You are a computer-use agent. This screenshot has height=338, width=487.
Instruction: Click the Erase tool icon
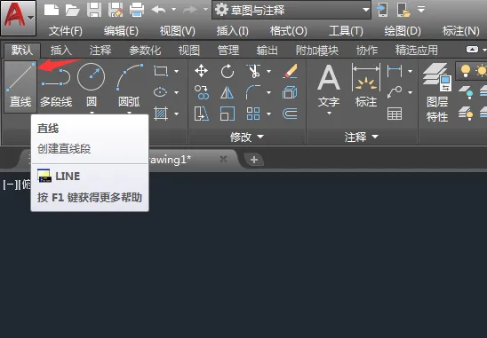coord(291,71)
